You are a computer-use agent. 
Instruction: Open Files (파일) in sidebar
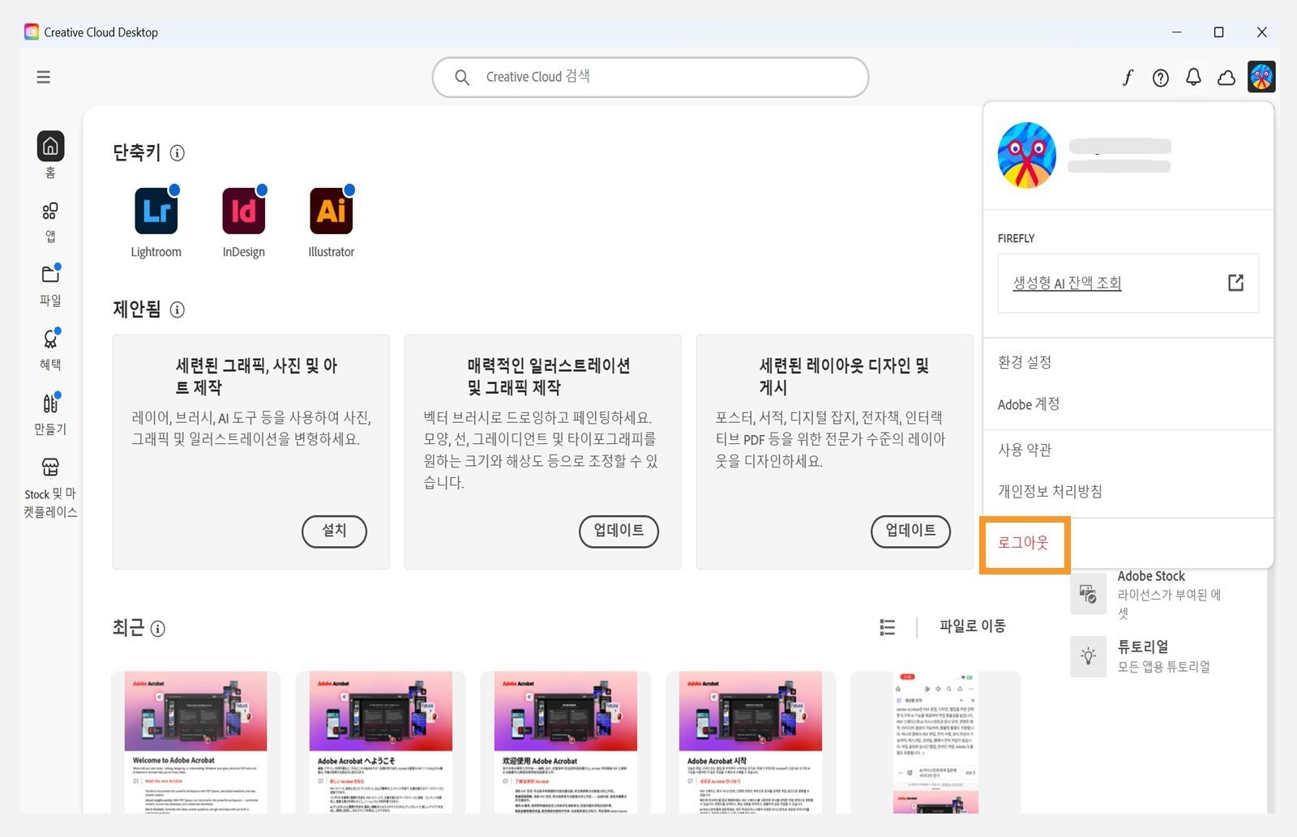(50, 284)
